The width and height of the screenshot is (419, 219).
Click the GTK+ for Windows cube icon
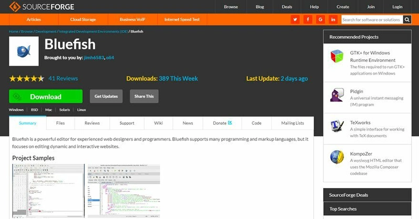pos(337,56)
